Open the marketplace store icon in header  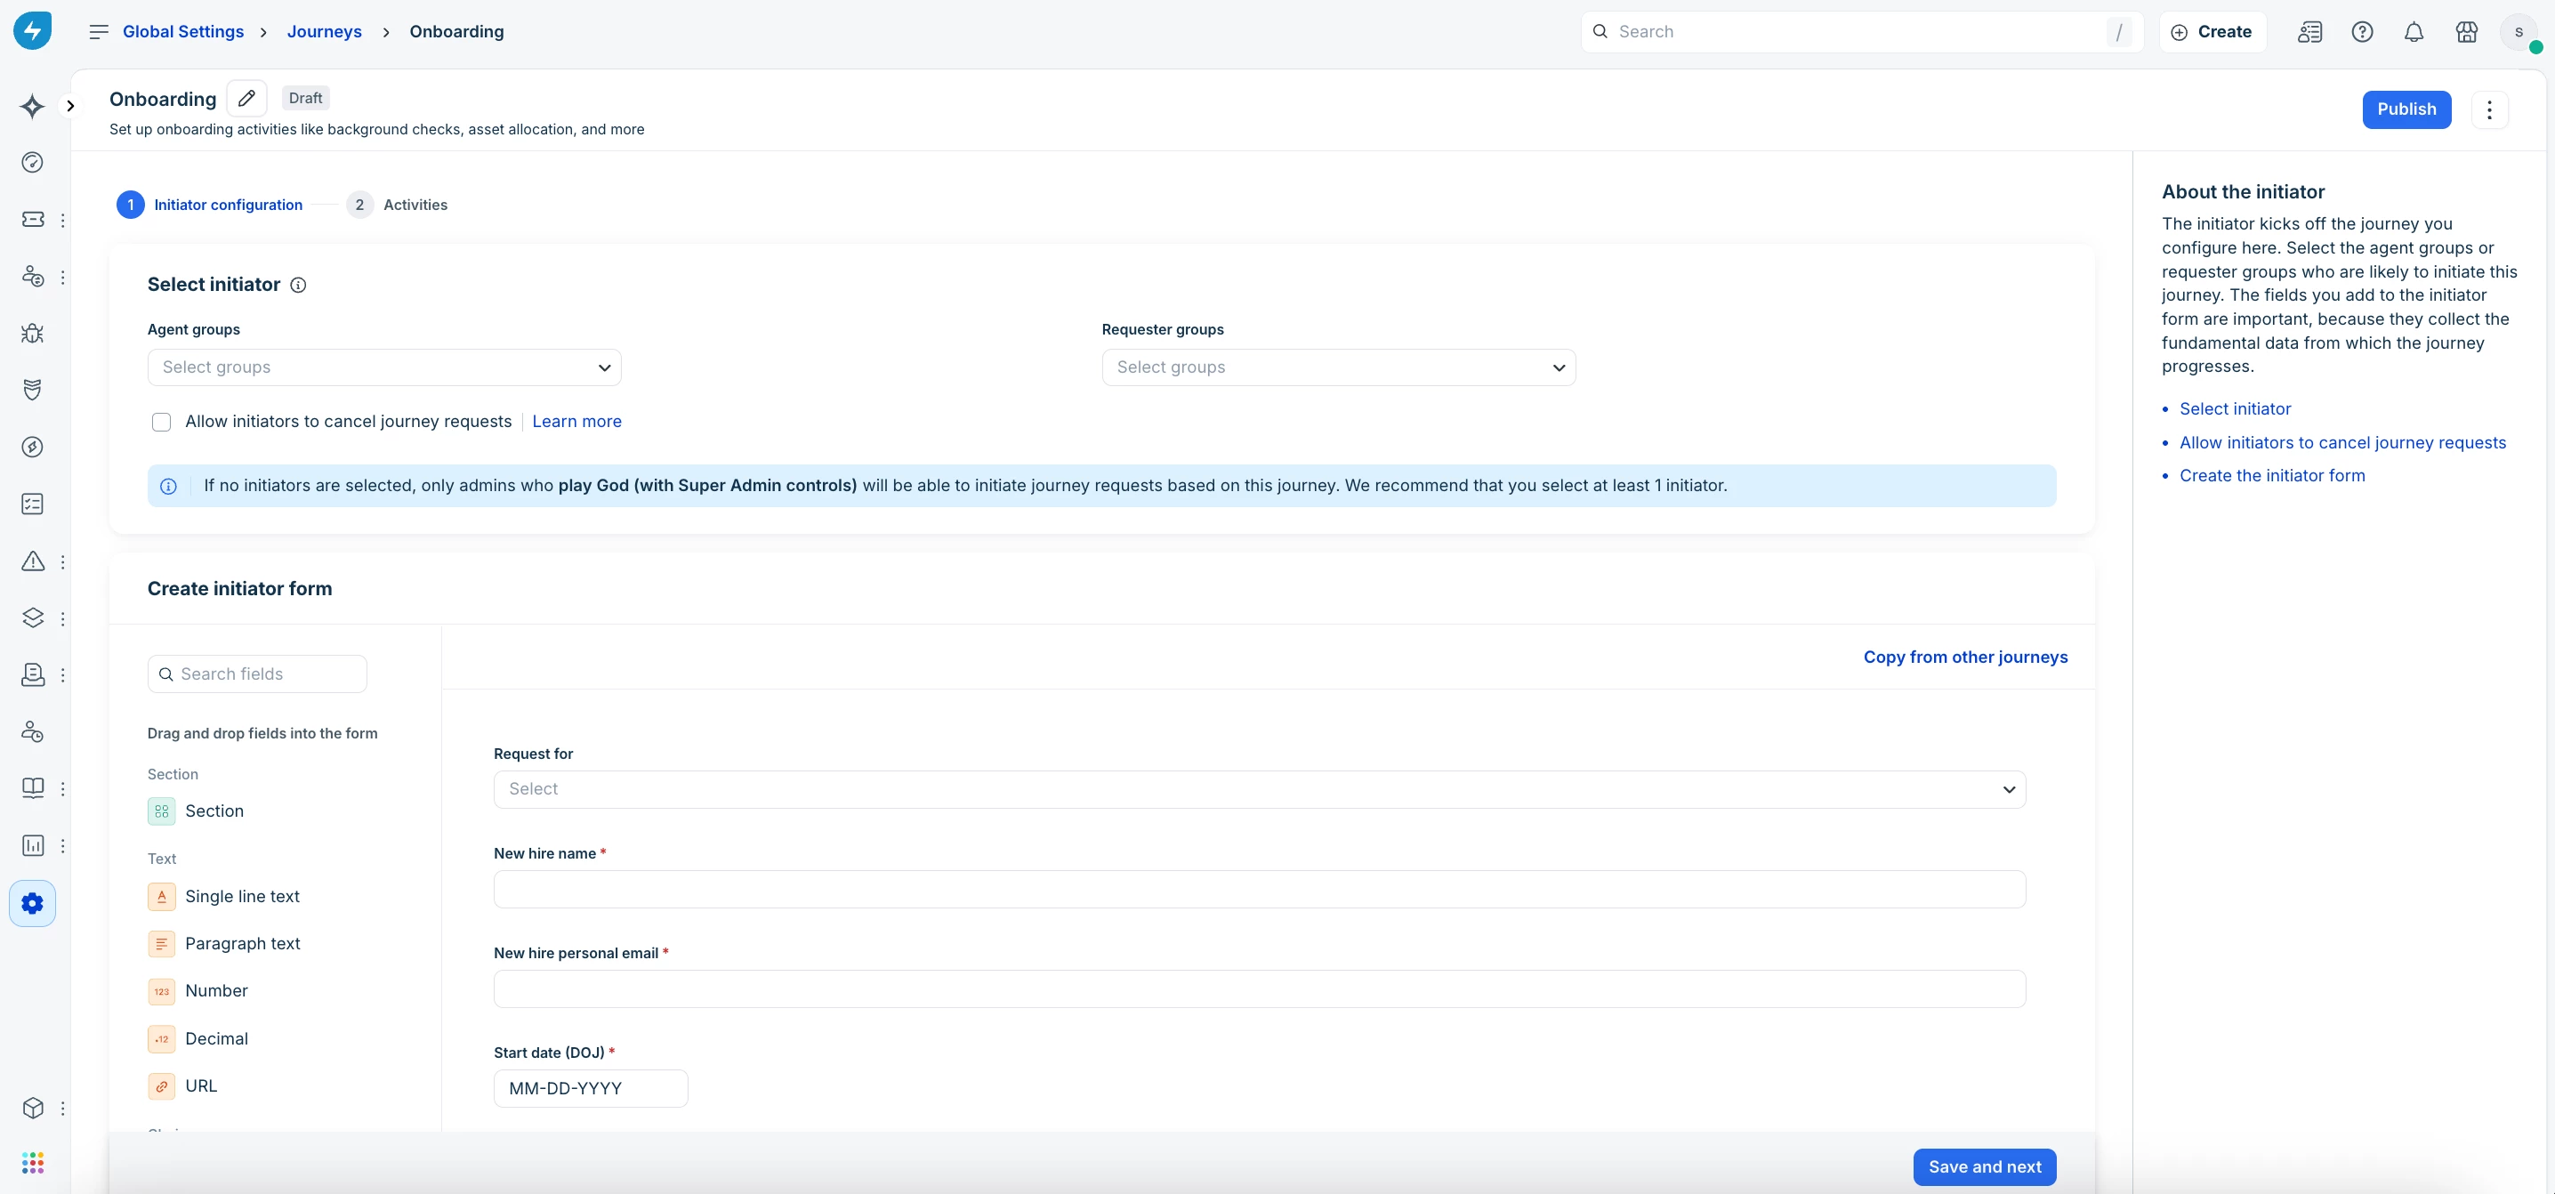(x=2466, y=32)
